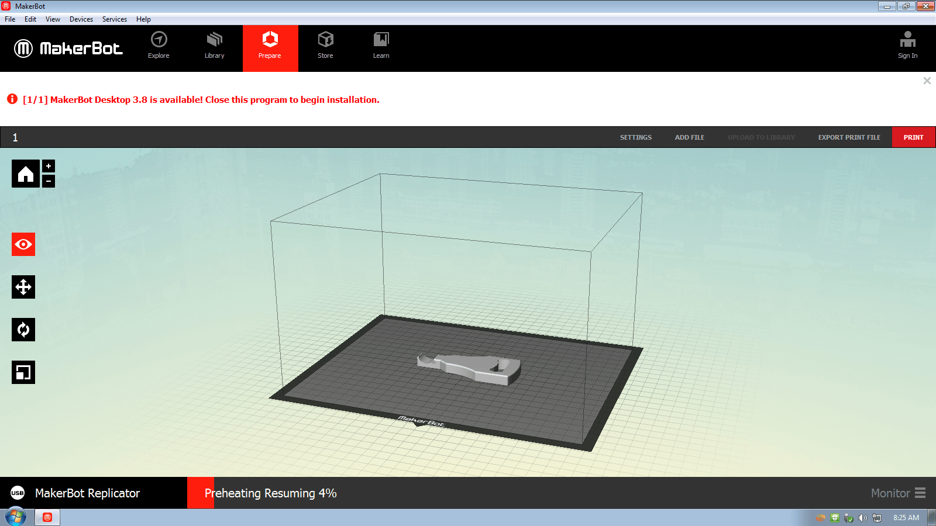The image size is (936, 526).
Task: Reset view with the Home button
Action: click(26, 174)
